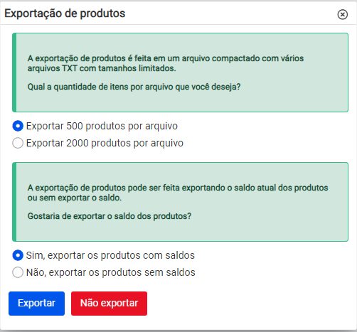357x332 pixels.
Task: Click the label text Exportar 500 produtos por arquivo
Action: coord(102,126)
